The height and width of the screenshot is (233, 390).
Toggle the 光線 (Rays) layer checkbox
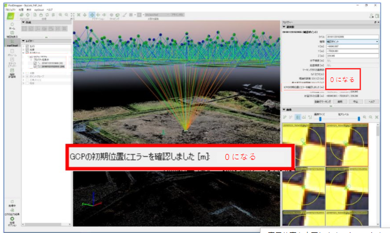click(x=27, y=50)
